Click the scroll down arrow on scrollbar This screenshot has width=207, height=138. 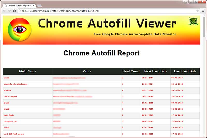pyautogui.click(x=204, y=135)
